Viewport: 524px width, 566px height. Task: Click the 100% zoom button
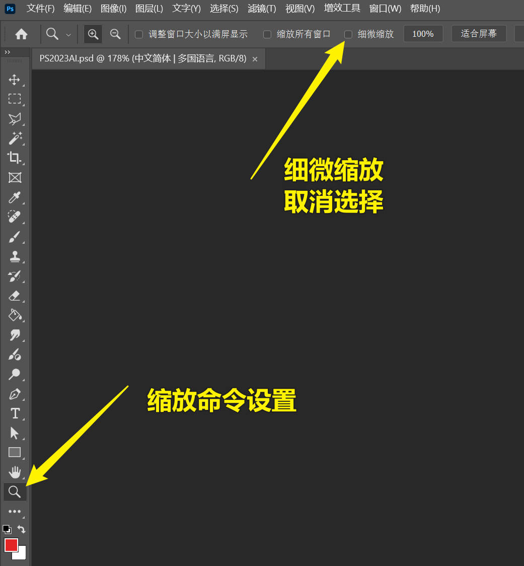(x=423, y=34)
